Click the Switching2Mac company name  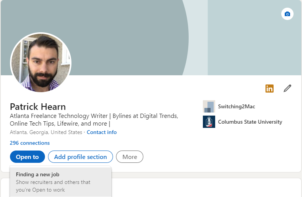tap(236, 106)
